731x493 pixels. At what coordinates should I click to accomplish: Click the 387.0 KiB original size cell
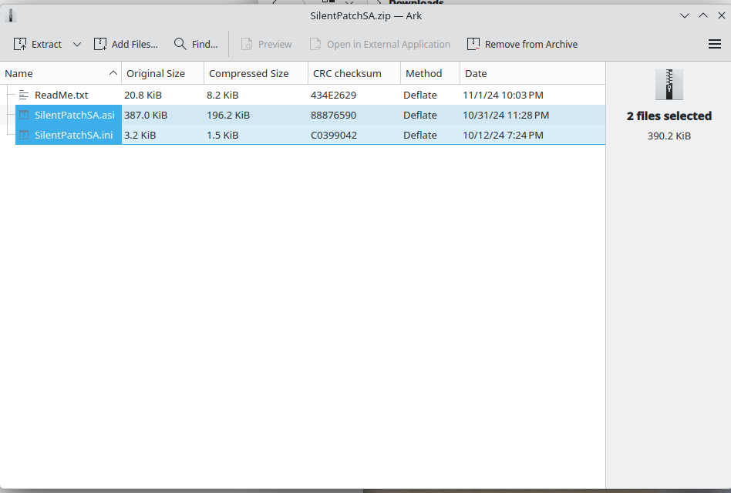(146, 115)
